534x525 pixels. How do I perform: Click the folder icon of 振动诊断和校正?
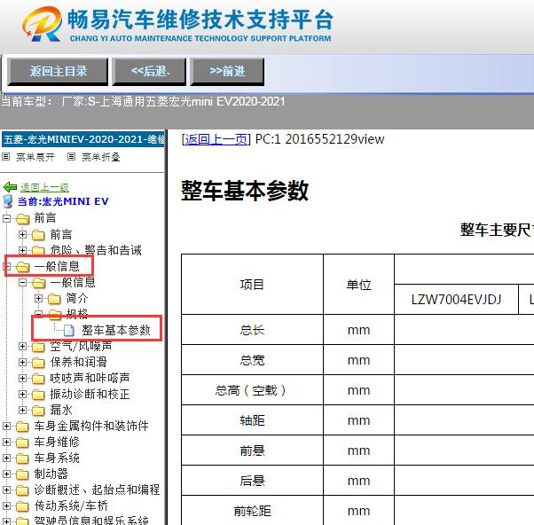pyautogui.click(x=38, y=395)
